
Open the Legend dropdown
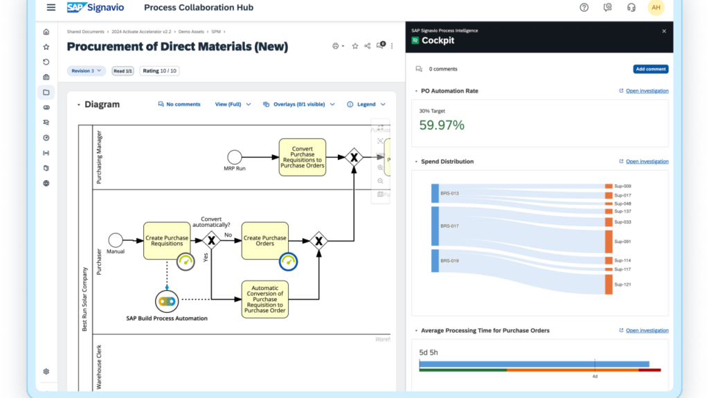pyautogui.click(x=366, y=105)
